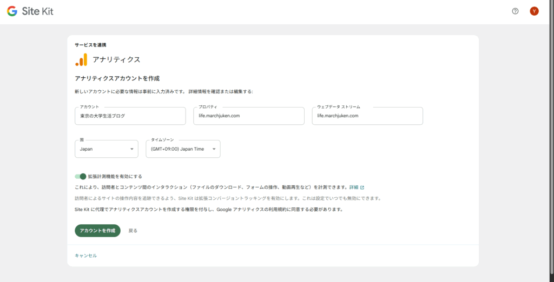Toggle 拡張計測機能を有効にする switch
Screen dimensions: 554x282
tap(81, 177)
